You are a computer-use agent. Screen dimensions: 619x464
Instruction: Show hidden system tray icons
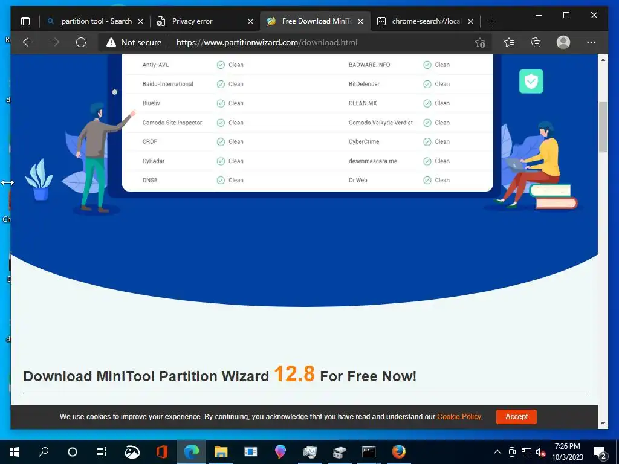click(497, 452)
